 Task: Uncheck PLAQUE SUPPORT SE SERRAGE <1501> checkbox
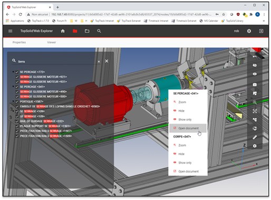17,126
